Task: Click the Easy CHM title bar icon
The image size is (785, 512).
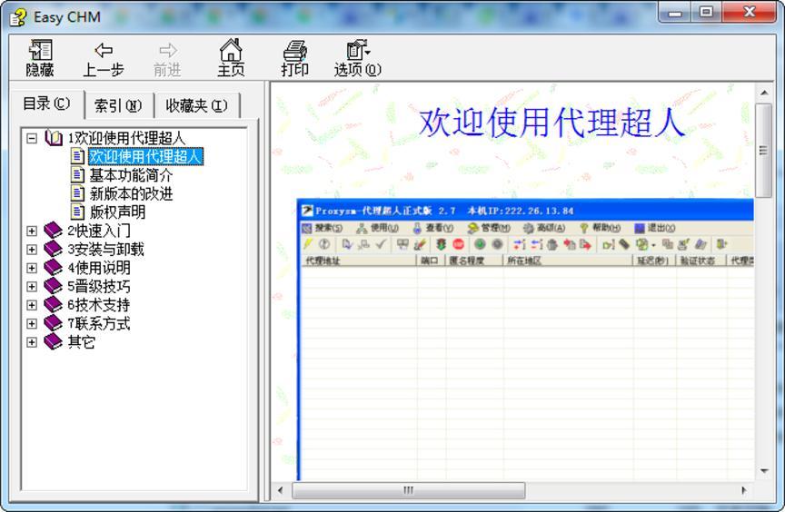Action: click(18, 17)
